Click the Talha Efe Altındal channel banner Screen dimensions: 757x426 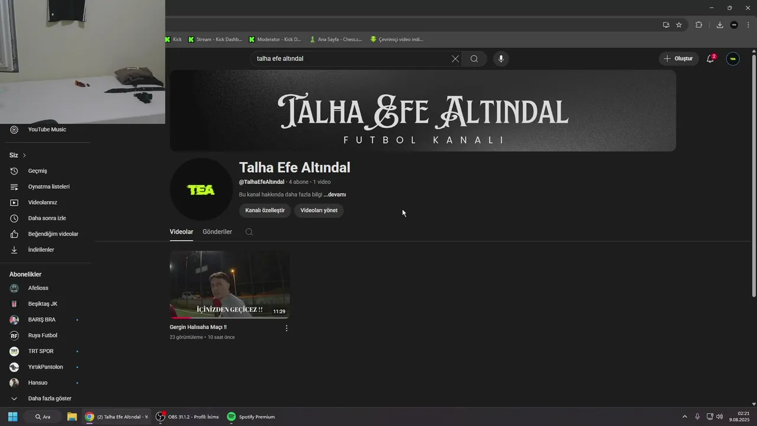(423, 111)
